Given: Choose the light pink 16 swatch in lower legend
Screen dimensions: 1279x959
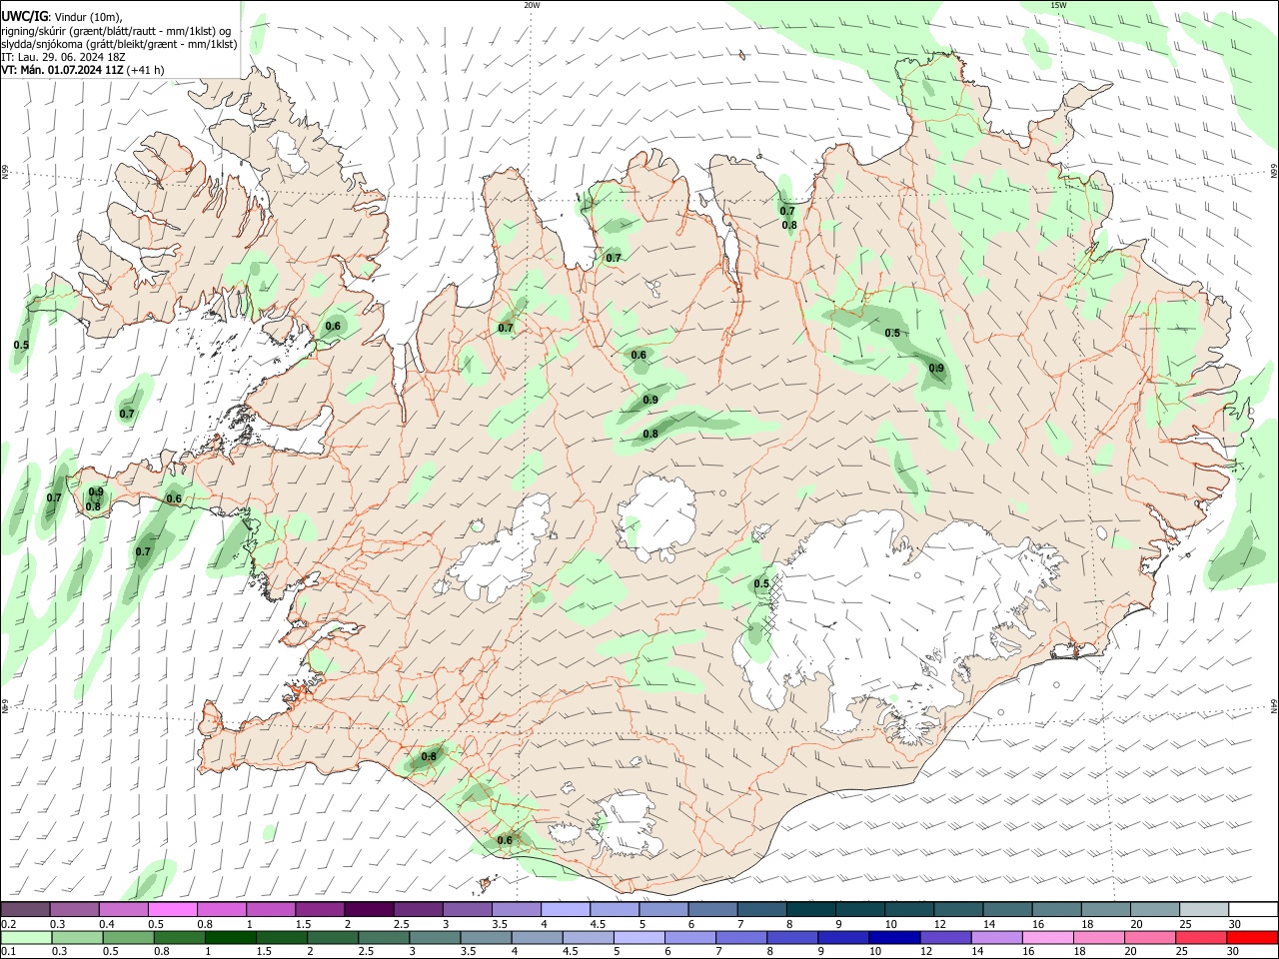Looking at the screenshot, I should 1046,938.
